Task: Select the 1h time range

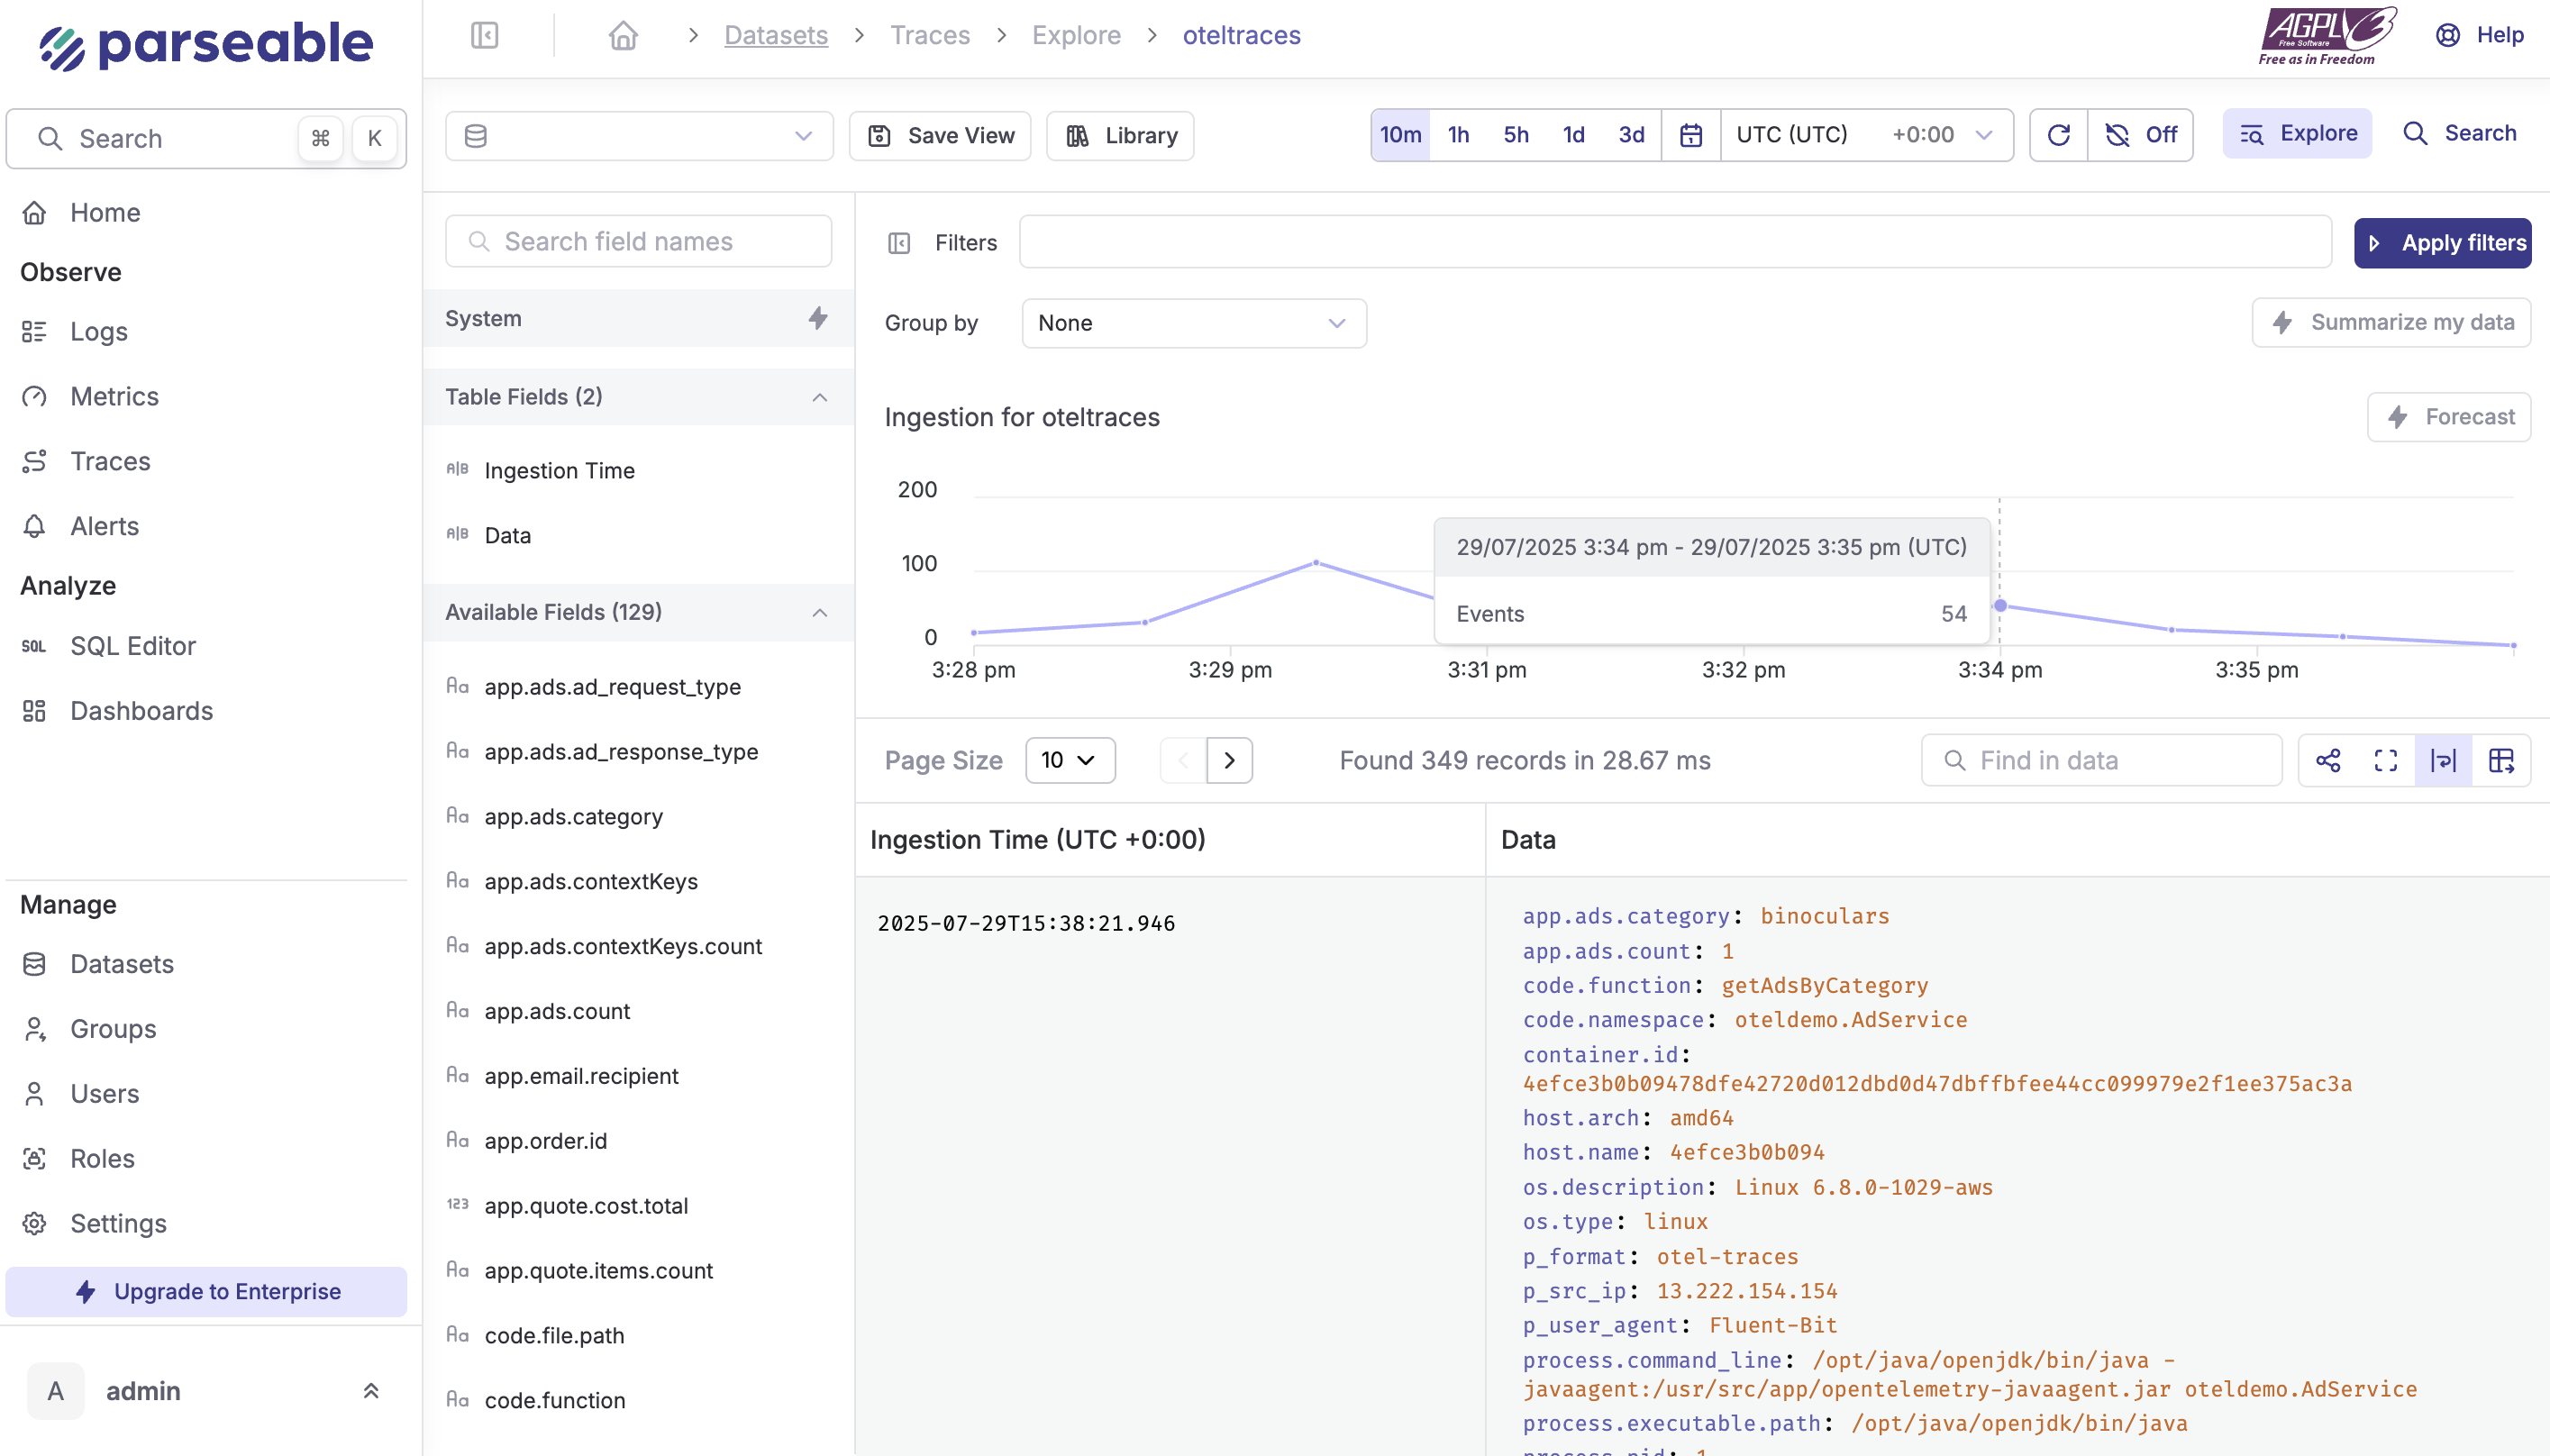Action: tap(1459, 135)
